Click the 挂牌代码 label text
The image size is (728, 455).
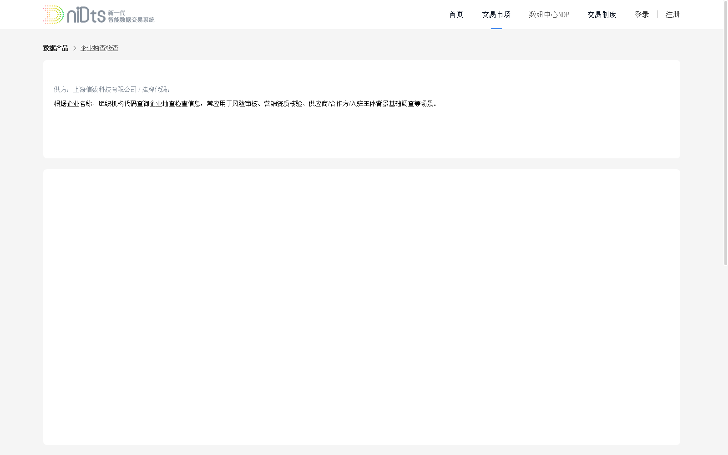coord(156,90)
